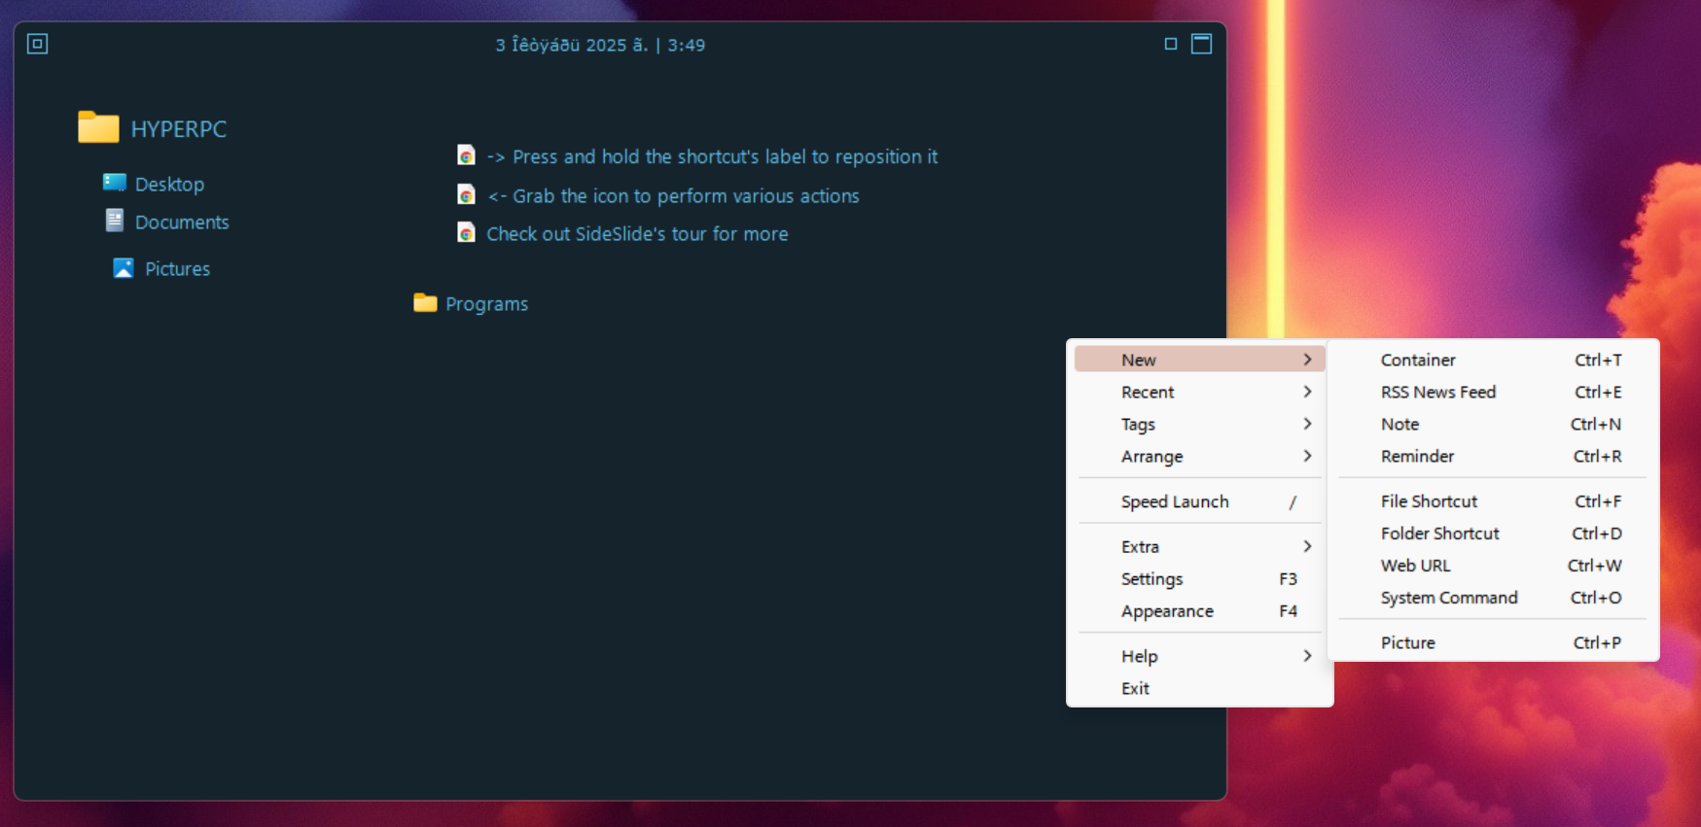This screenshot has height=827, width=1701.
Task: Click the Documents shortcut icon
Action: tap(115, 221)
